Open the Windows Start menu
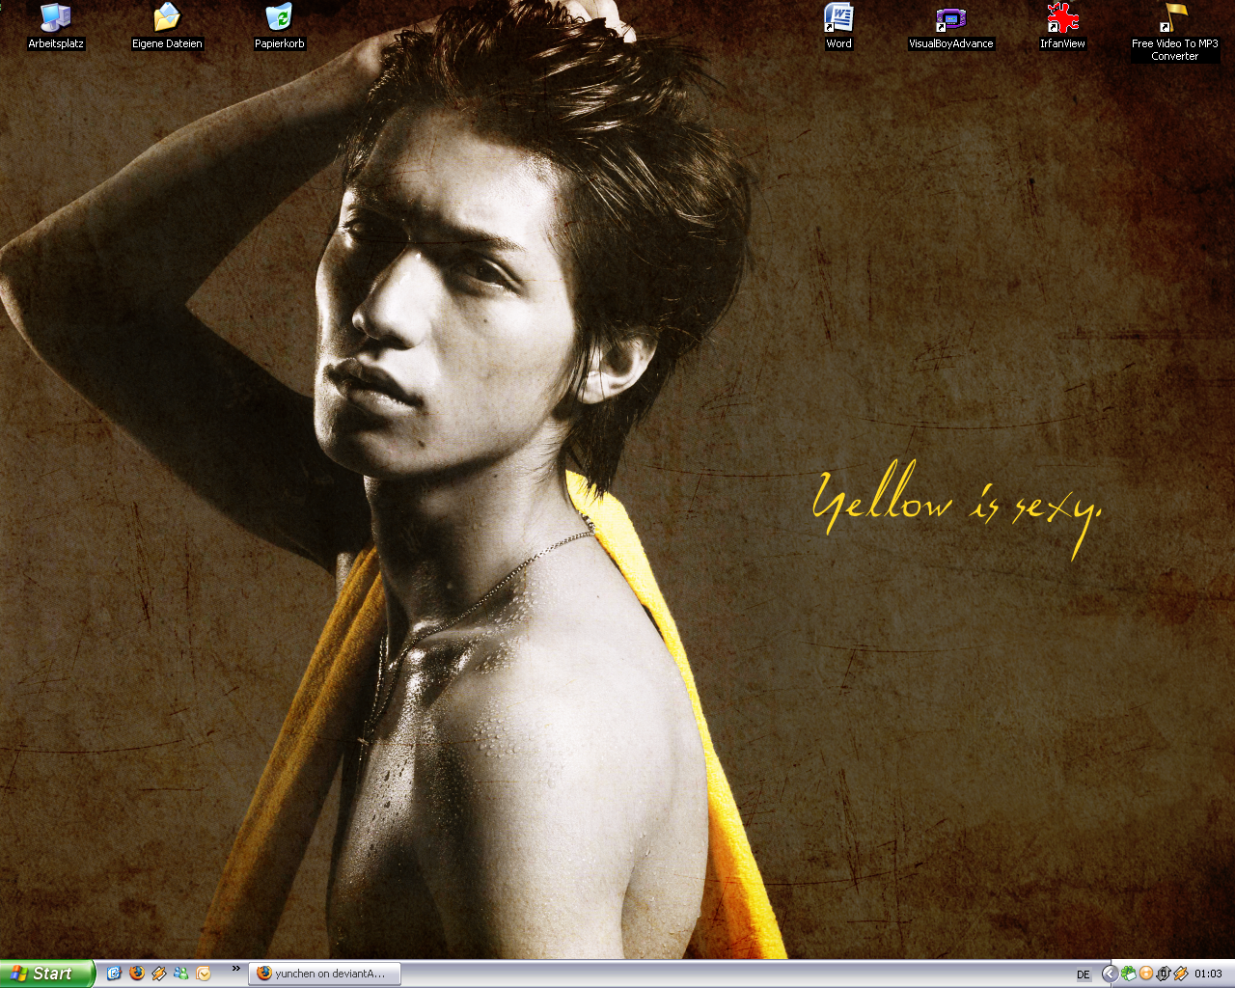The width and height of the screenshot is (1235, 988). [47, 974]
